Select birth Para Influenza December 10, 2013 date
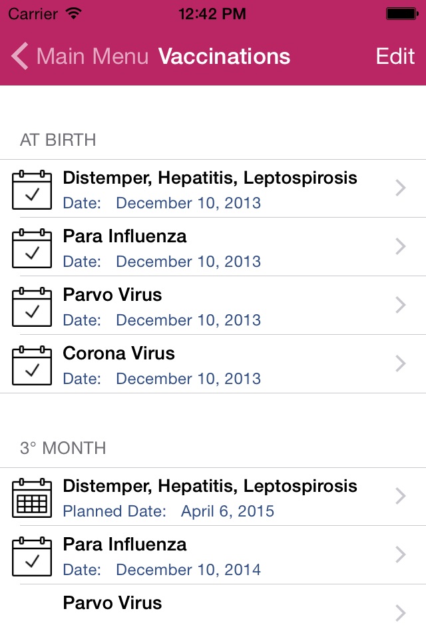 188,262
